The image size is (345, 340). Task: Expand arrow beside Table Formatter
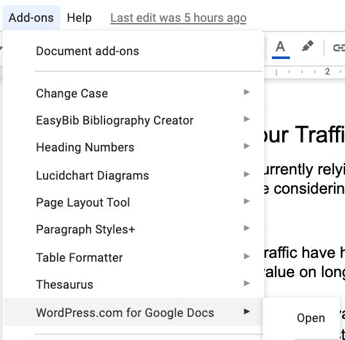tap(247, 256)
